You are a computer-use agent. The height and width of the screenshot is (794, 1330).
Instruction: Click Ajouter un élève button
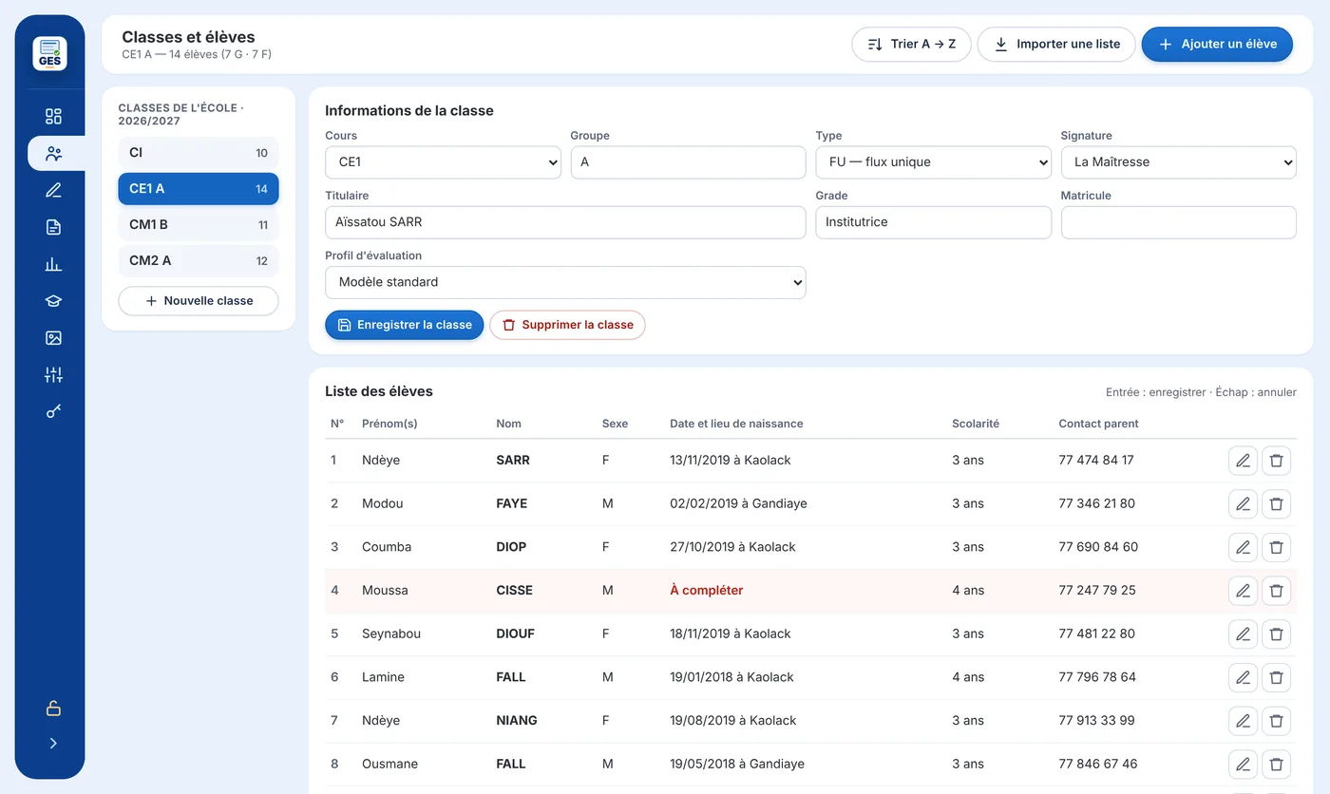point(1217,45)
